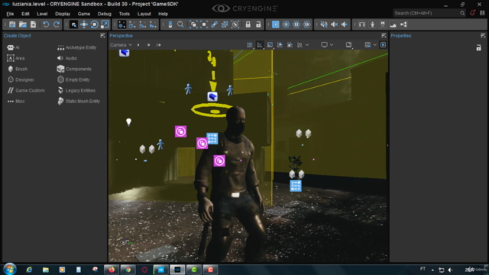
Task: Click the Open folder icon in toolbar
Action: [22, 24]
